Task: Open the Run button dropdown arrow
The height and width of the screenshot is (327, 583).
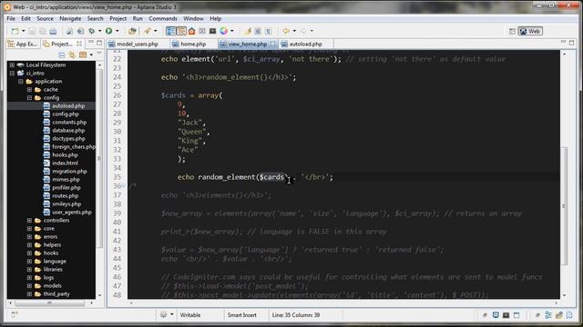Action: 118,31
